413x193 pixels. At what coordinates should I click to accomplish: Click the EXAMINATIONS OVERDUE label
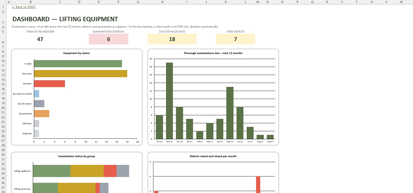click(108, 31)
